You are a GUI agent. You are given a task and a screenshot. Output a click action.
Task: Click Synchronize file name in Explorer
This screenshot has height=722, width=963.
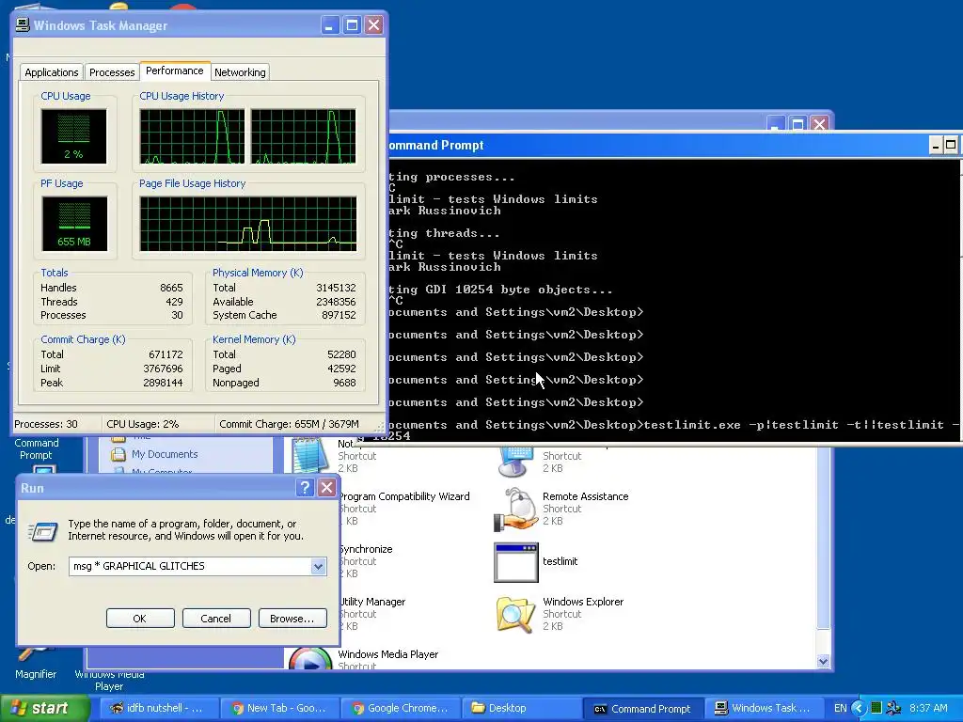[x=366, y=549]
